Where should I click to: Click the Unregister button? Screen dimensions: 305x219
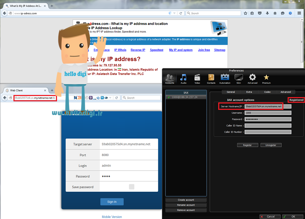271,145
